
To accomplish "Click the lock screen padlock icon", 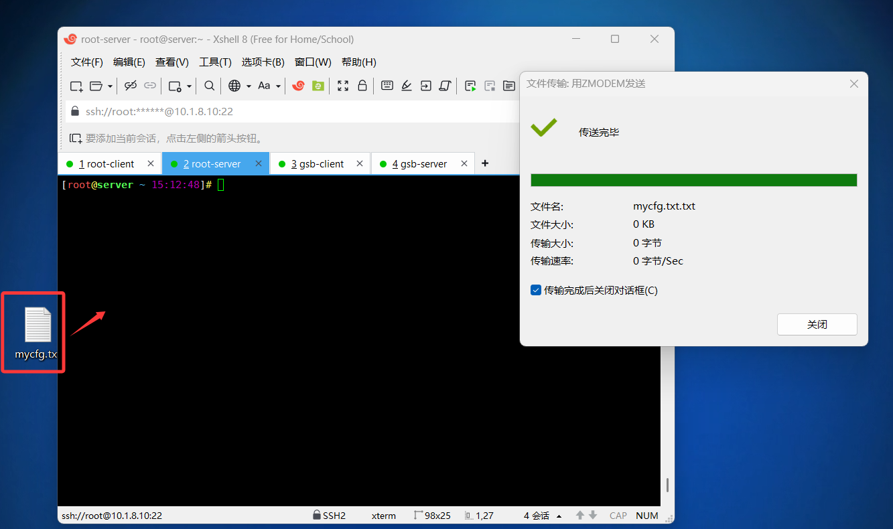I will tap(362, 86).
